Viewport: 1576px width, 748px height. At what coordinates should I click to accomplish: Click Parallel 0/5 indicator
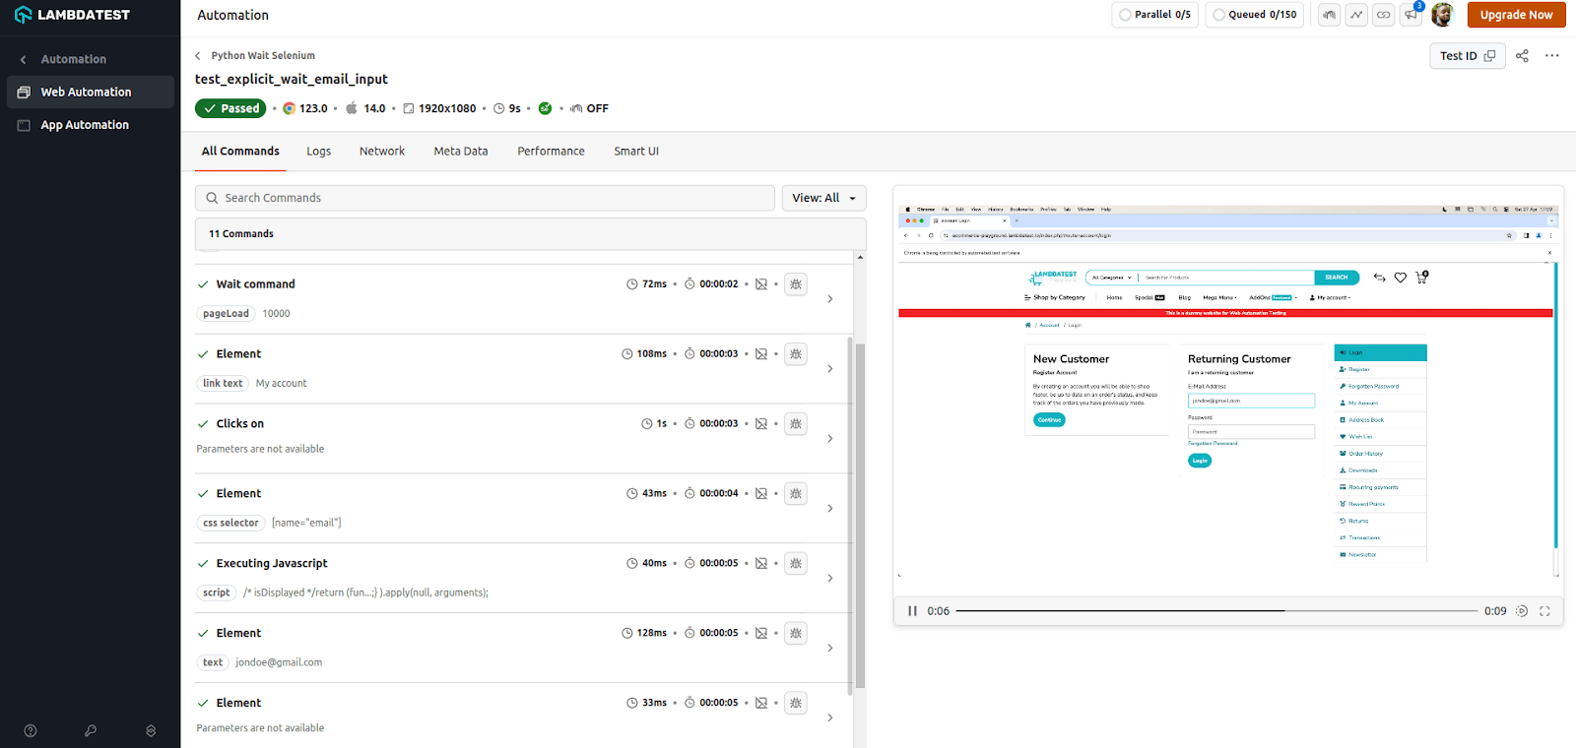(1154, 15)
